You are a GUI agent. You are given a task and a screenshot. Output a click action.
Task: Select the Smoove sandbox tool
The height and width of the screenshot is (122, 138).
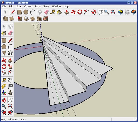pyautogui.click(x=20, y=18)
